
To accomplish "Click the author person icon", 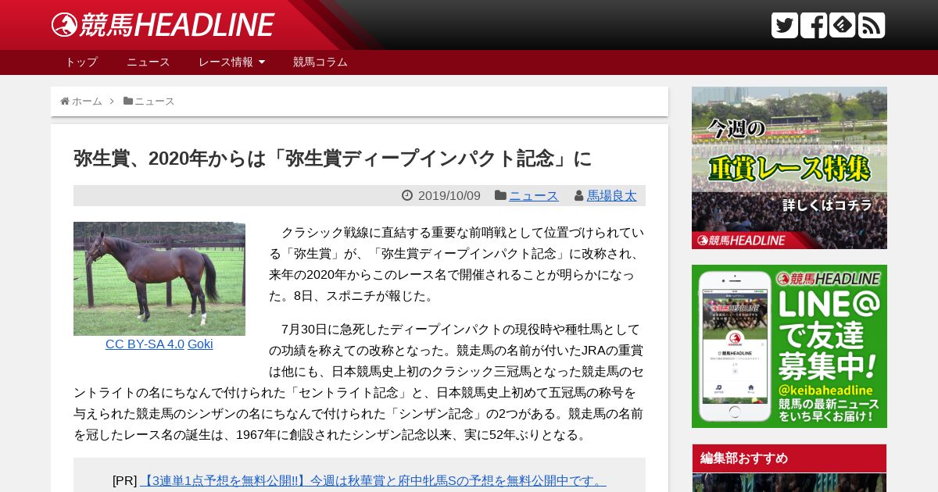I will 579,195.
